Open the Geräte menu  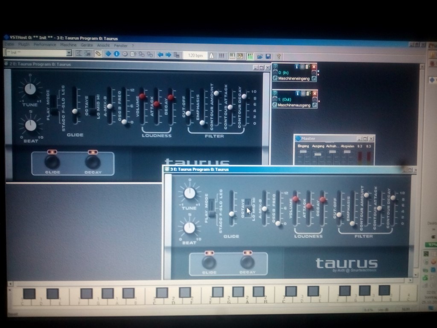87,45
